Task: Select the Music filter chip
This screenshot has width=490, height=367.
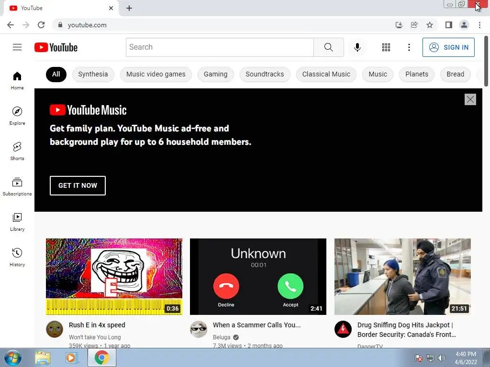Action: click(378, 74)
